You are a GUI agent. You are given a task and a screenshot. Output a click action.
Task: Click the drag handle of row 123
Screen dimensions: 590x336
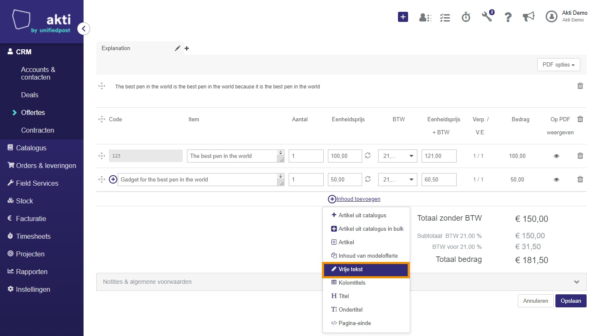(x=101, y=156)
